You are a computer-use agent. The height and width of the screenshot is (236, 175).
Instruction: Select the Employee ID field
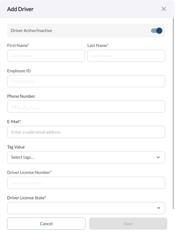[86, 81]
